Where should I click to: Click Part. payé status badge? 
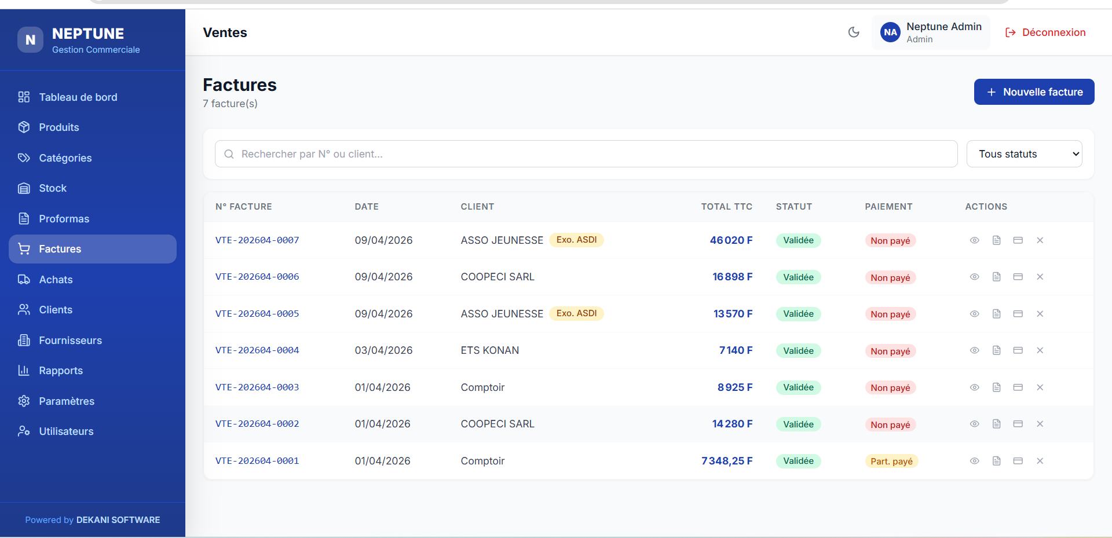point(891,462)
